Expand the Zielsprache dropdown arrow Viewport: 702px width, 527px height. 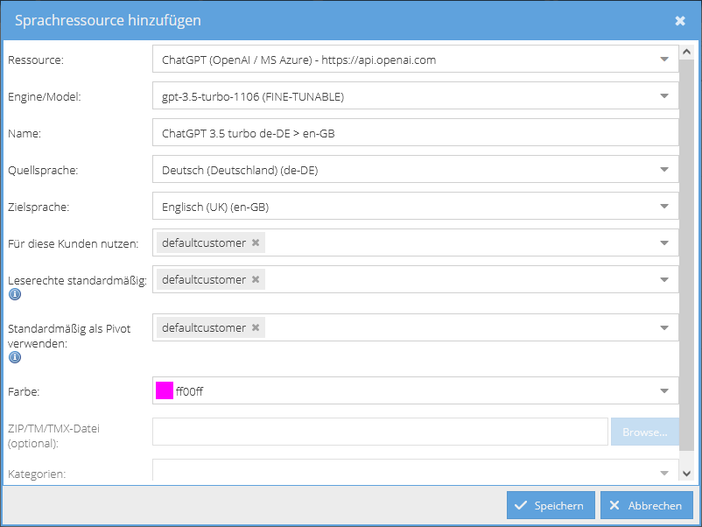(x=664, y=207)
